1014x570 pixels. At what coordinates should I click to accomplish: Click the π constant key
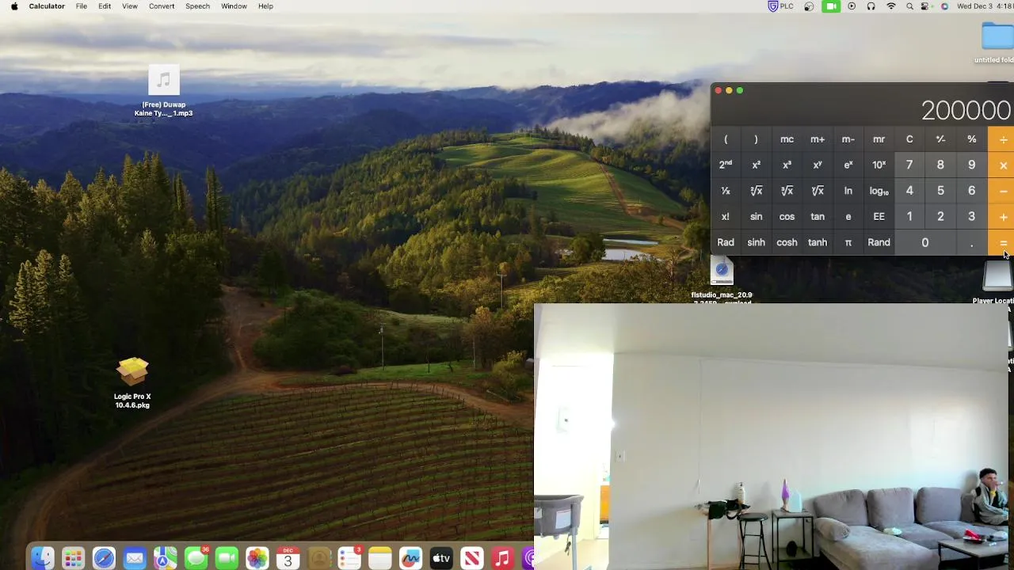tap(848, 243)
